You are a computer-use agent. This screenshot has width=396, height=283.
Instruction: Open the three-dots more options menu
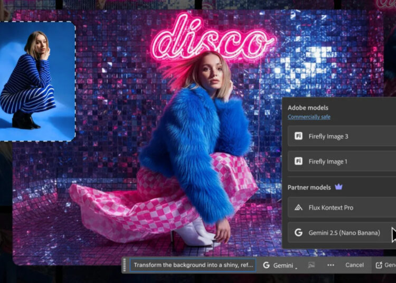(331, 265)
